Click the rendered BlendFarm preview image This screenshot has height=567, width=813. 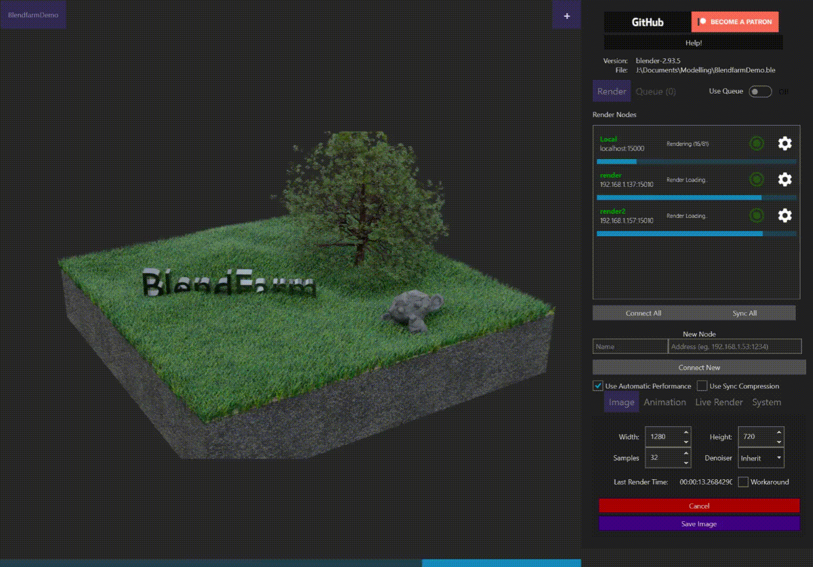[307, 296]
